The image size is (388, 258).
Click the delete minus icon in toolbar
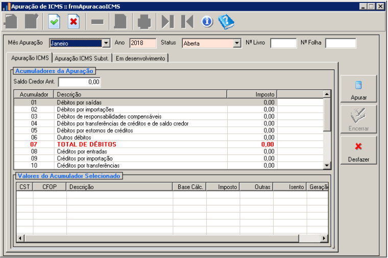pos(97,22)
